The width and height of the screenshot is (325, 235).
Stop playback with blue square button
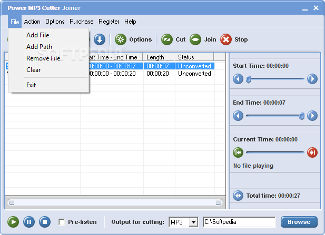pyautogui.click(x=45, y=222)
